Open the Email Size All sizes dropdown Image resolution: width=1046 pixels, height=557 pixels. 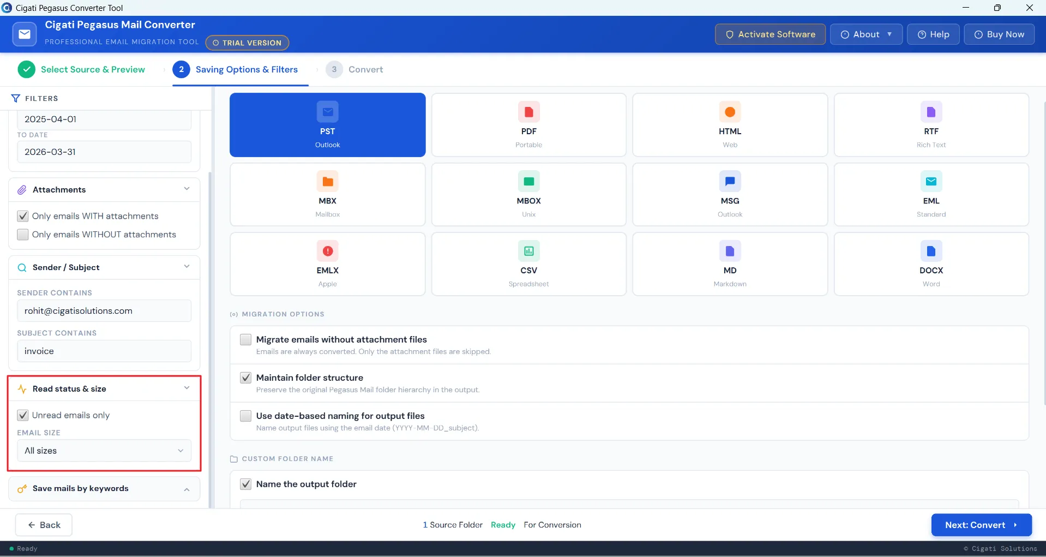coord(104,451)
